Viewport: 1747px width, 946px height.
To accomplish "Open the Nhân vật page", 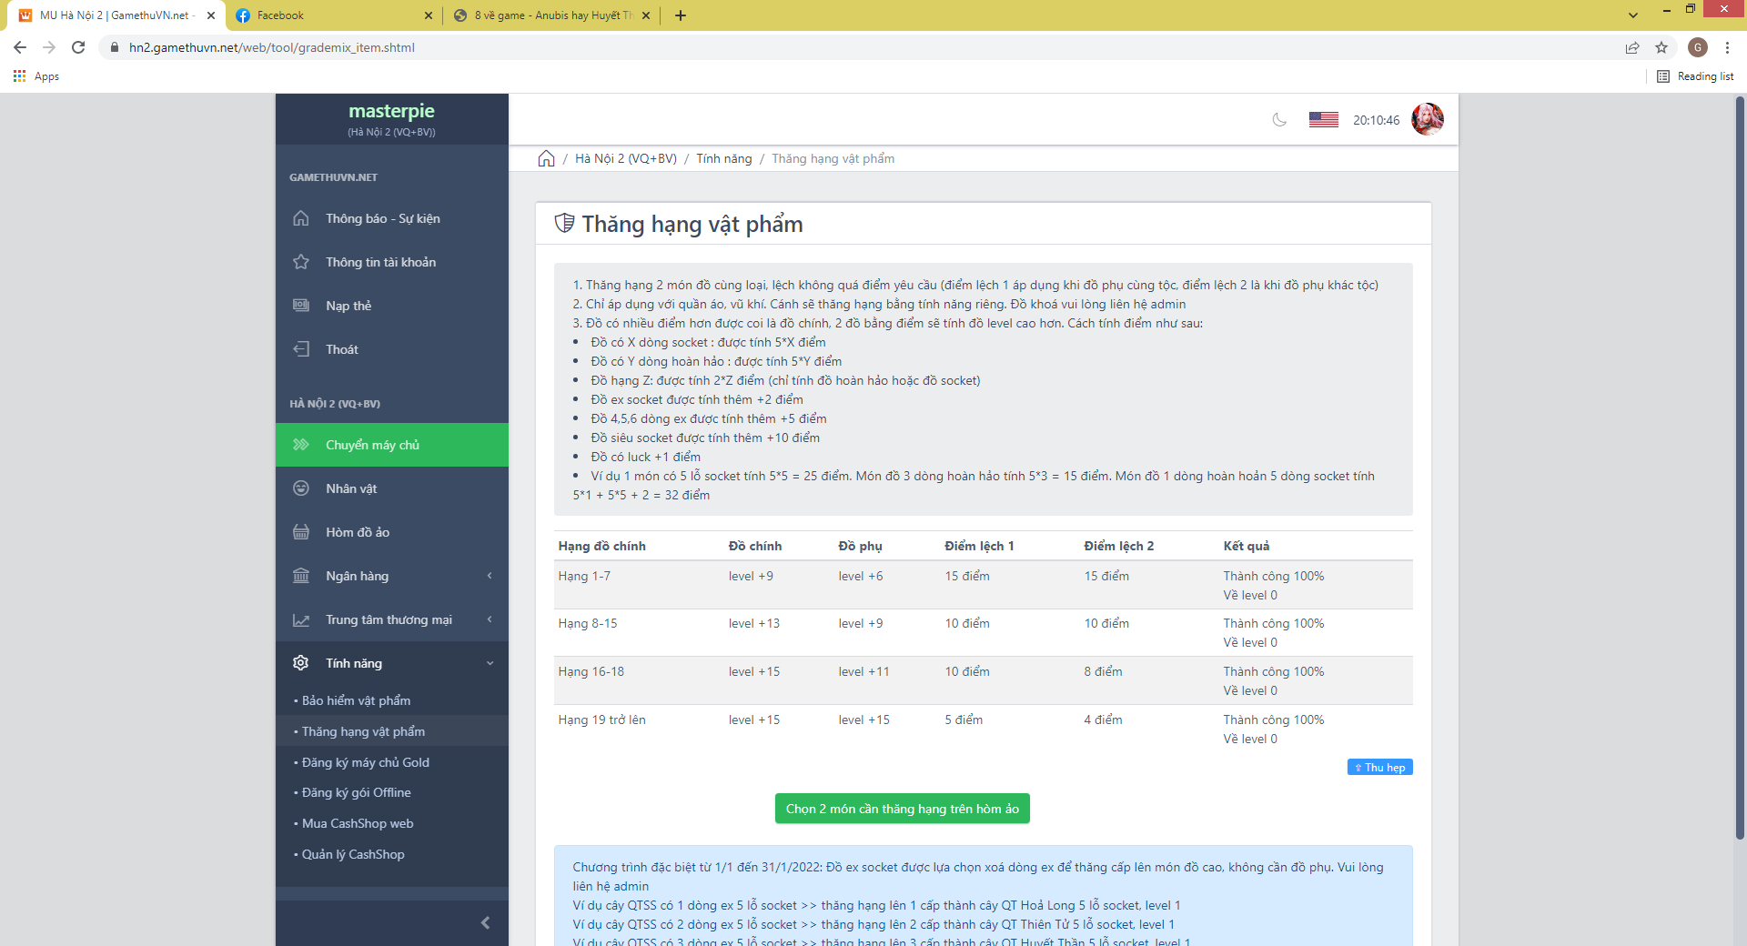I will point(351,489).
